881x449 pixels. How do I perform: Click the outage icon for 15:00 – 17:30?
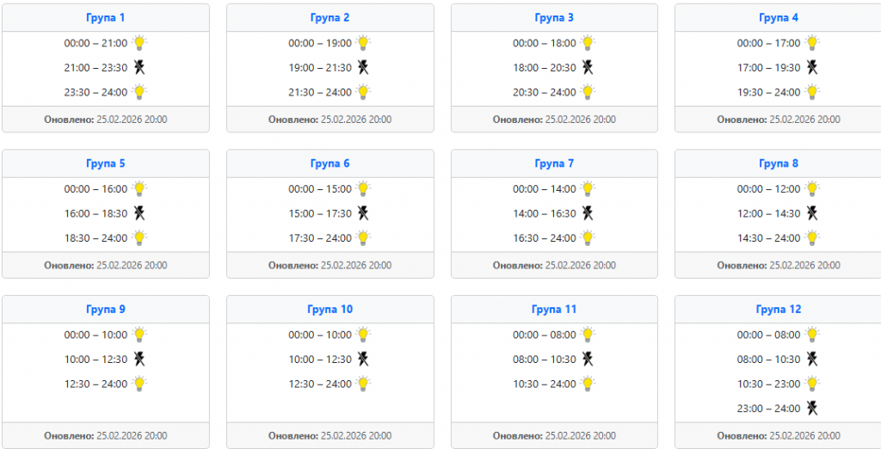(364, 213)
